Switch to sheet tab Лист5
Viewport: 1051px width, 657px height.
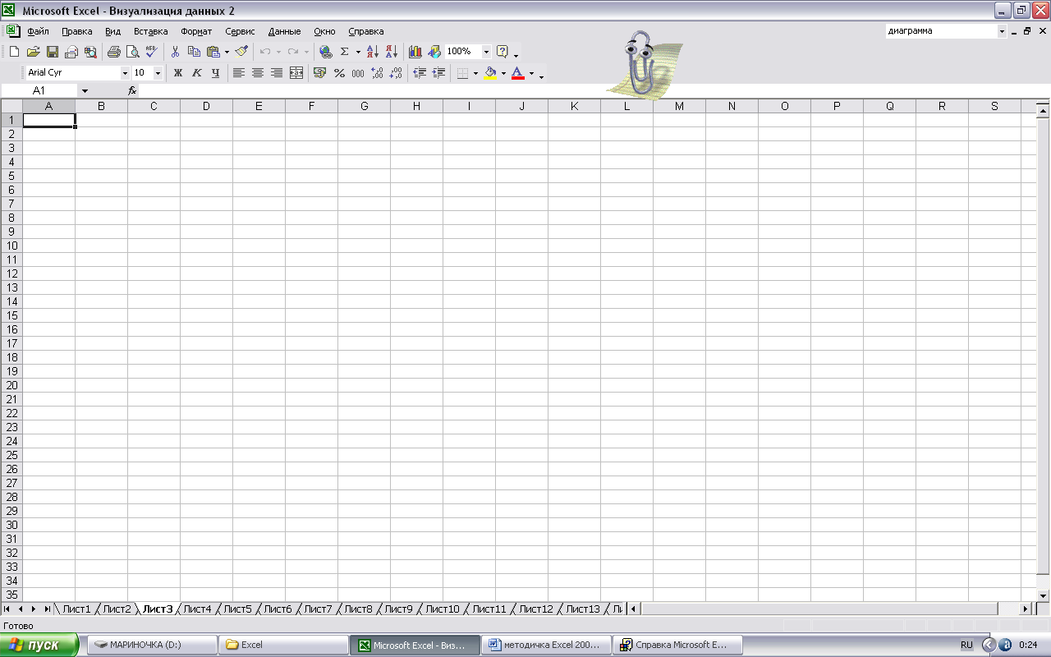tap(237, 609)
